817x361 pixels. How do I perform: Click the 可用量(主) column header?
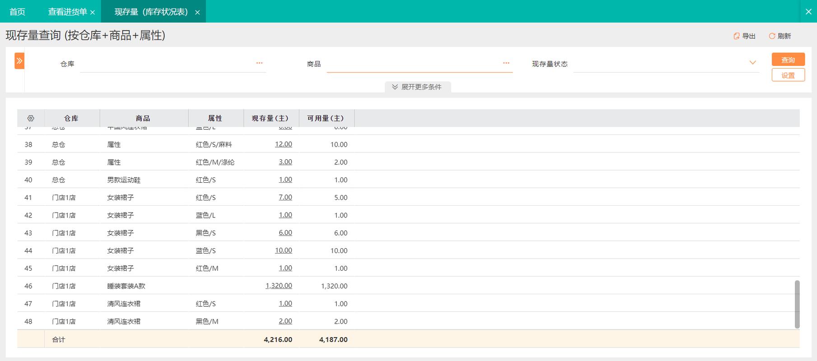click(326, 118)
